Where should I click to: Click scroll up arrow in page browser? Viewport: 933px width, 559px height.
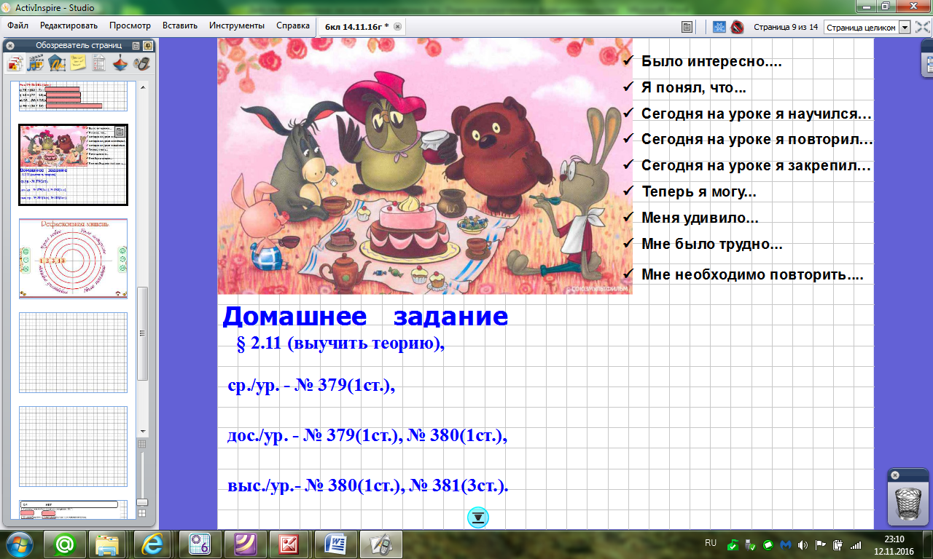[x=142, y=87]
